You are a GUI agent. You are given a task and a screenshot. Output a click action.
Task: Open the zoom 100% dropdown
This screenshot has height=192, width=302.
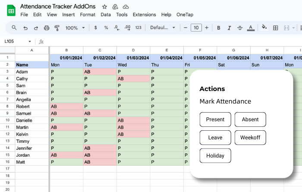coord(75,28)
